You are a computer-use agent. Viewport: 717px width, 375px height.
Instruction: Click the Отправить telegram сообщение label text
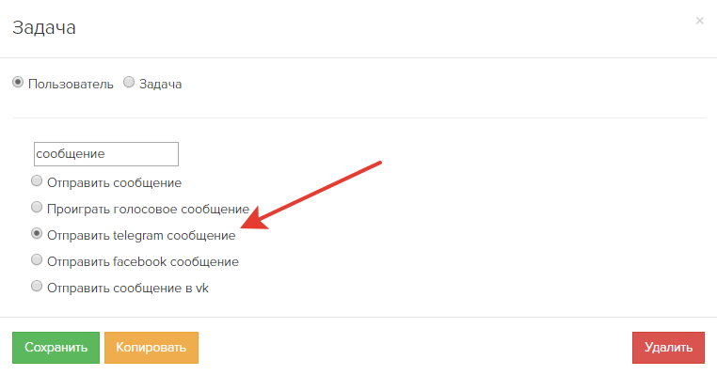click(x=141, y=236)
